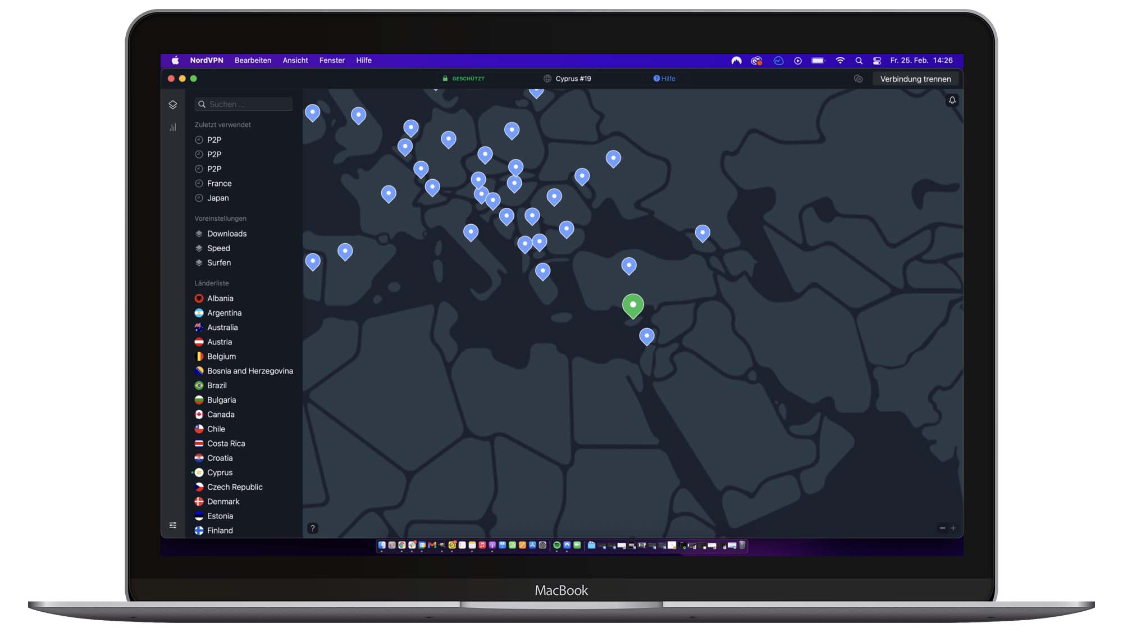Open statistics via the bar chart sidebar icon
The height and width of the screenshot is (632, 1123).
coord(172,128)
